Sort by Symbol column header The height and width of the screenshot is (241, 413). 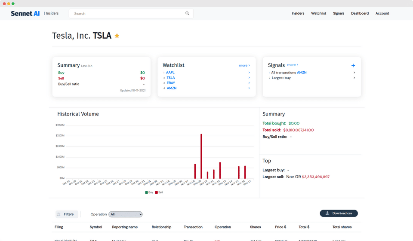[96, 227]
